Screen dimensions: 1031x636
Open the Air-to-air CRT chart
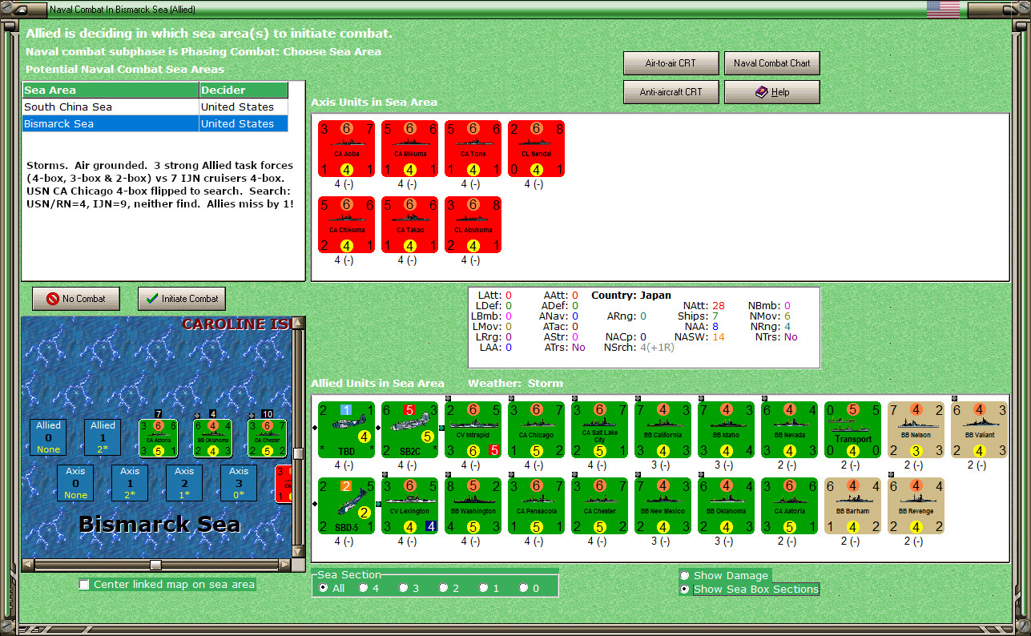671,63
